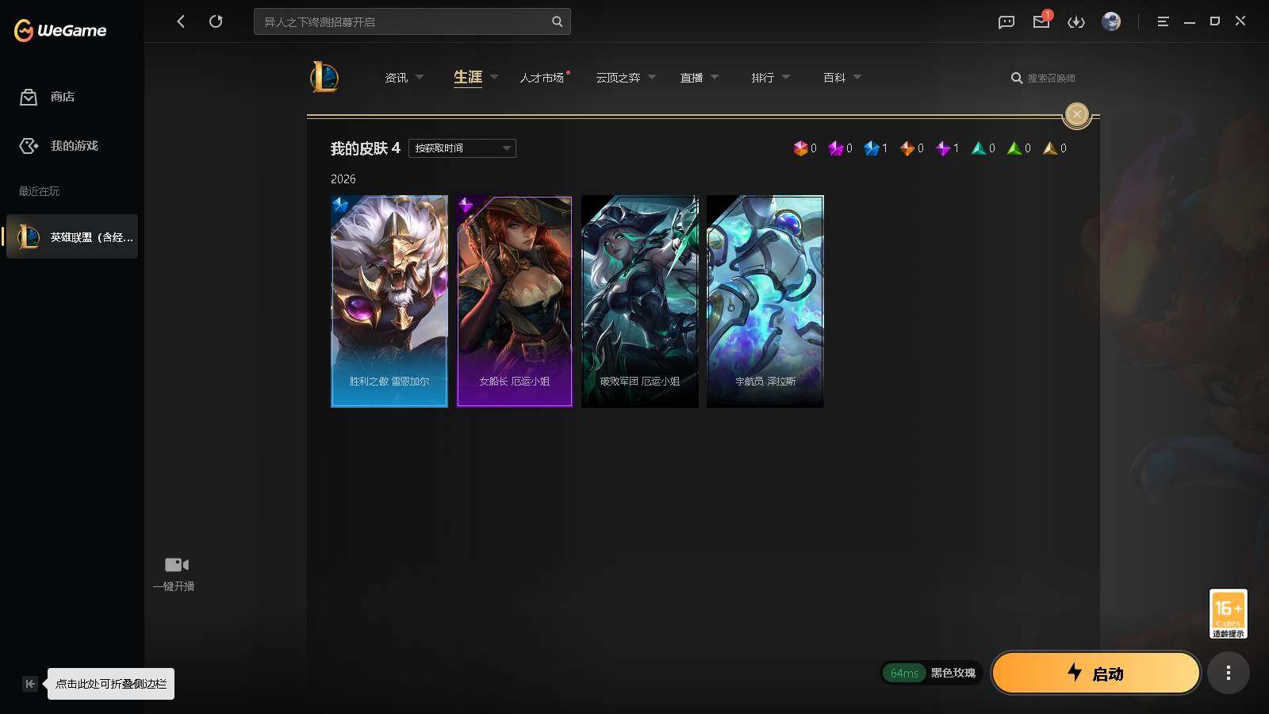Open the 按获取时间 sort dropdown
The width and height of the screenshot is (1269, 714).
pos(462,148)
